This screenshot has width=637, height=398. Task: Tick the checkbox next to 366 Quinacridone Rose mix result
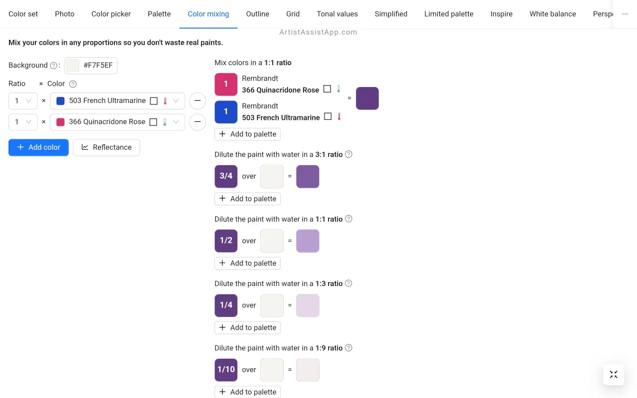click(x=327, y=89)
